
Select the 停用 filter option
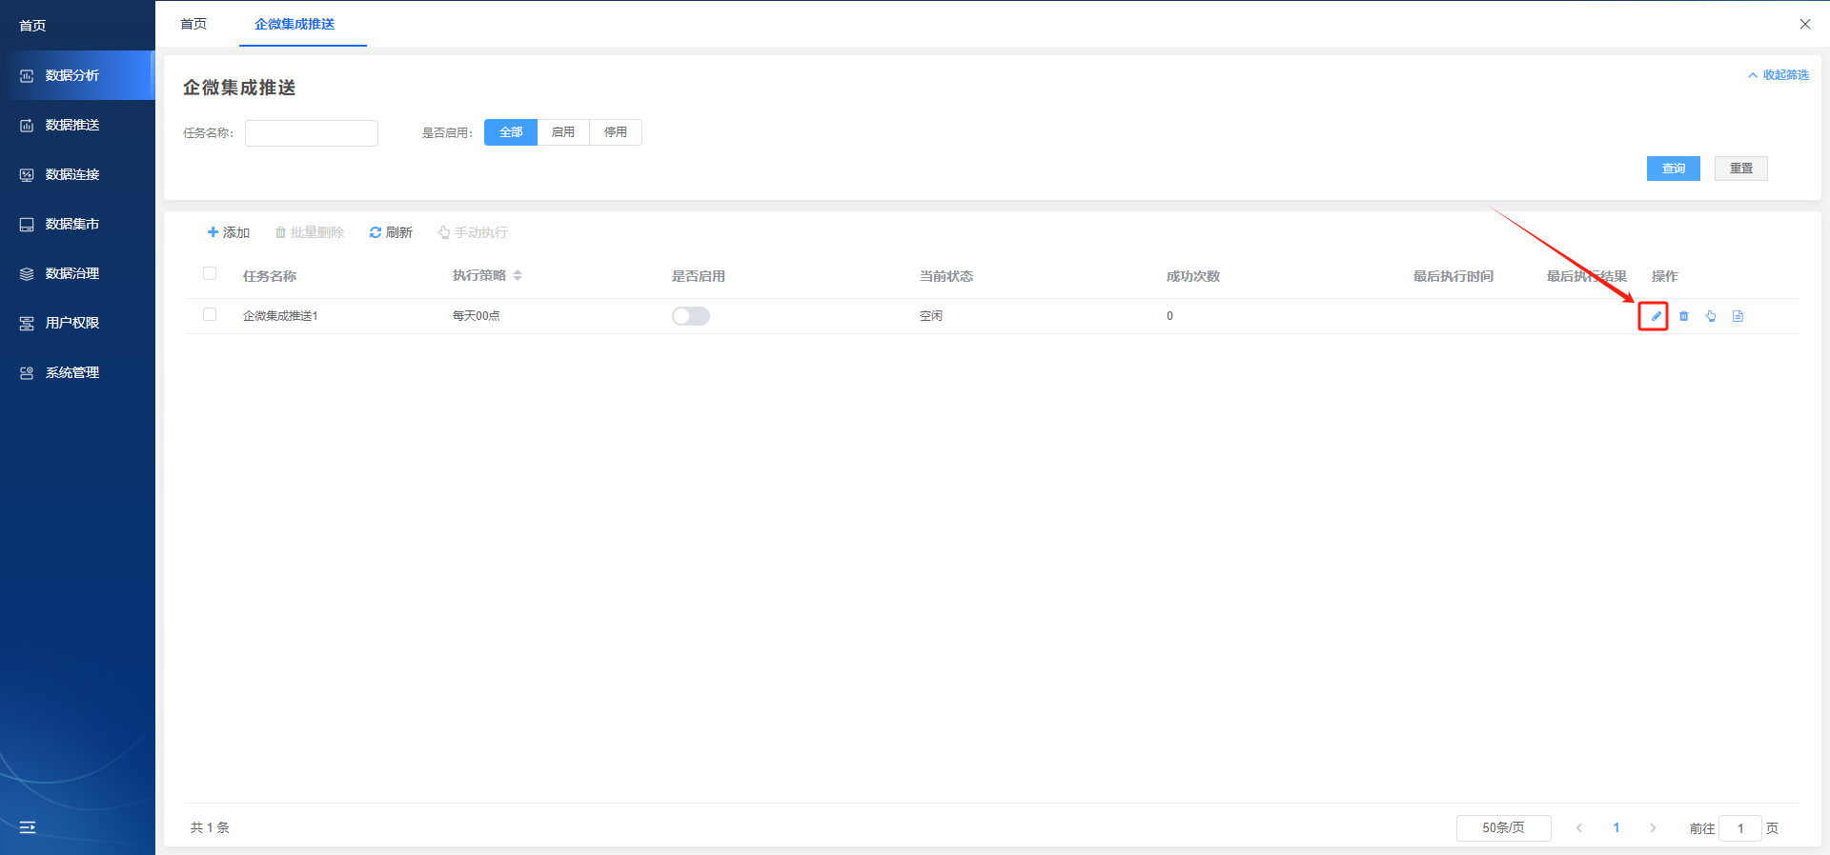(x=616, y=132)
